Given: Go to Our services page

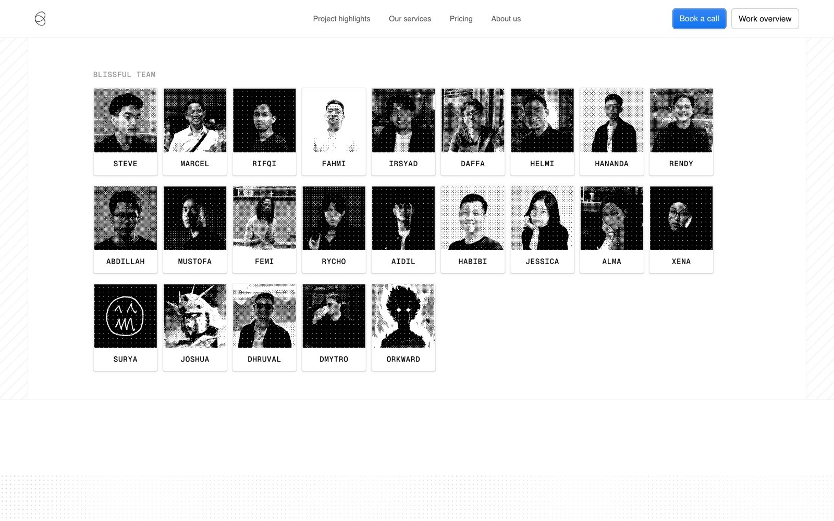Looking at the screenshot, I should click(x=410, y=19).
